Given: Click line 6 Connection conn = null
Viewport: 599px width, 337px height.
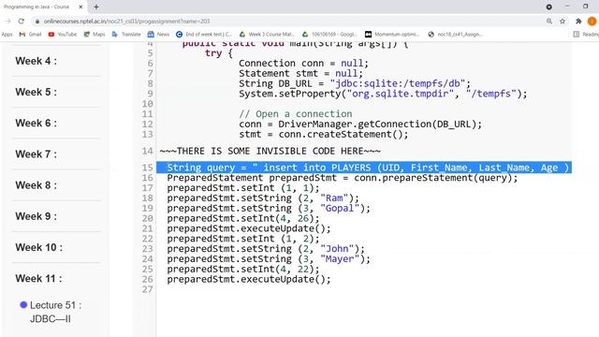Looking at the screenshot, I should pyautogui.click(x=303, y=64).
